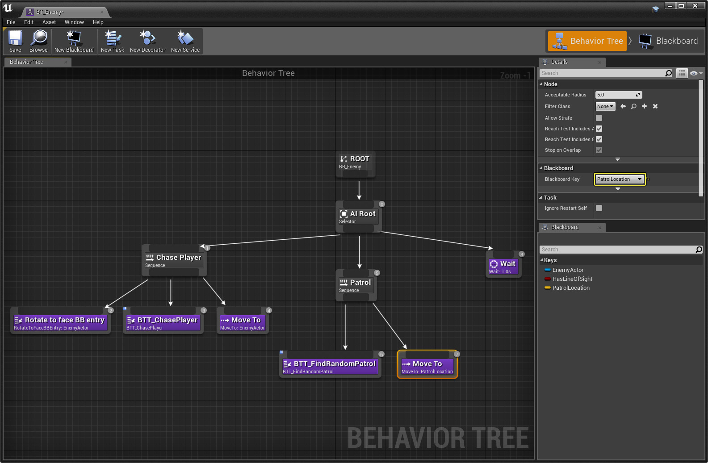This screenshot has height=463, width=708.
Task: Clear Filter Class with X icon
Action: point(655,106)
